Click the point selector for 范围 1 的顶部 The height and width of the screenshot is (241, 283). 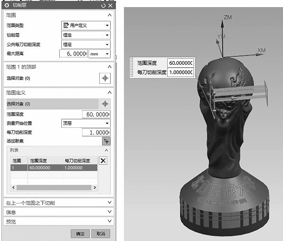coord(105,78)
